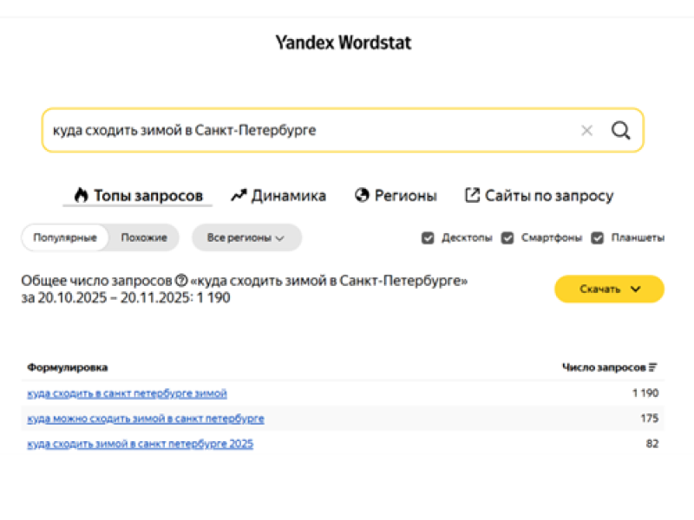694x520 pixels.
Task: Open link куда сходить зимой в санкт петербурге 2025
Action: pyautogui.click(x=139, y=444)
